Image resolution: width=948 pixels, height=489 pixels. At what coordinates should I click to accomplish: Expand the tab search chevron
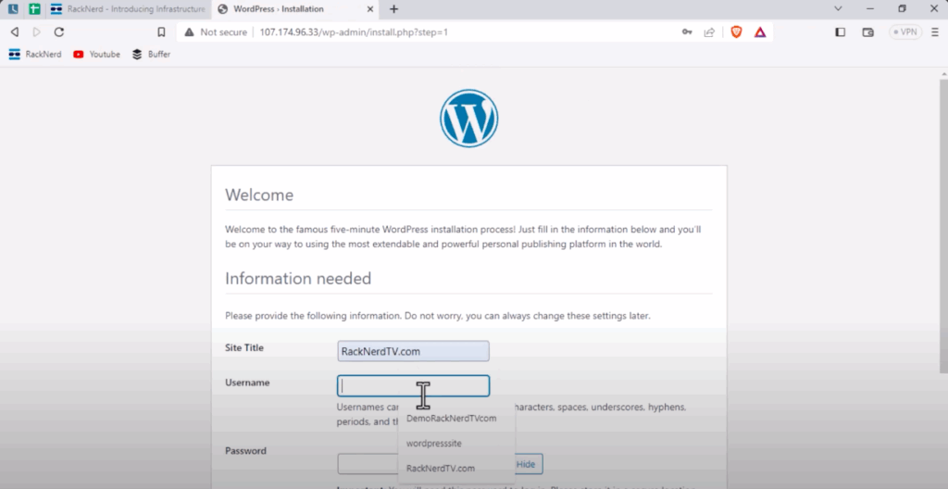pyautogui.click(x=839, y=8)
